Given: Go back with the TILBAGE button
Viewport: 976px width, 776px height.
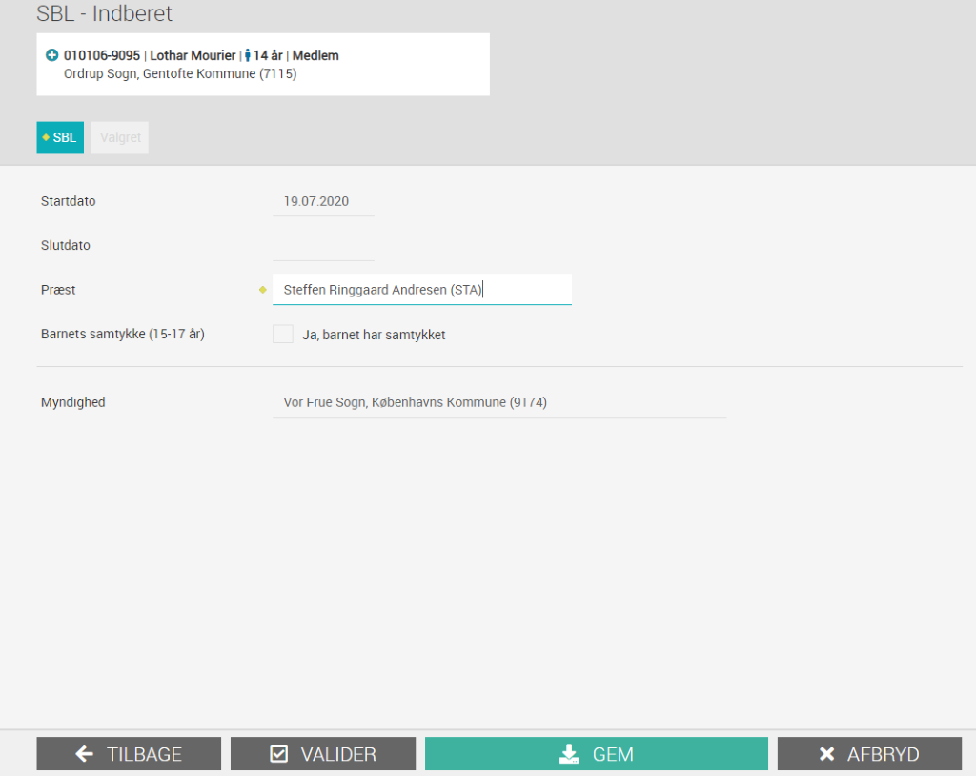Looking at the screenshot, I should tap(129, 753).
